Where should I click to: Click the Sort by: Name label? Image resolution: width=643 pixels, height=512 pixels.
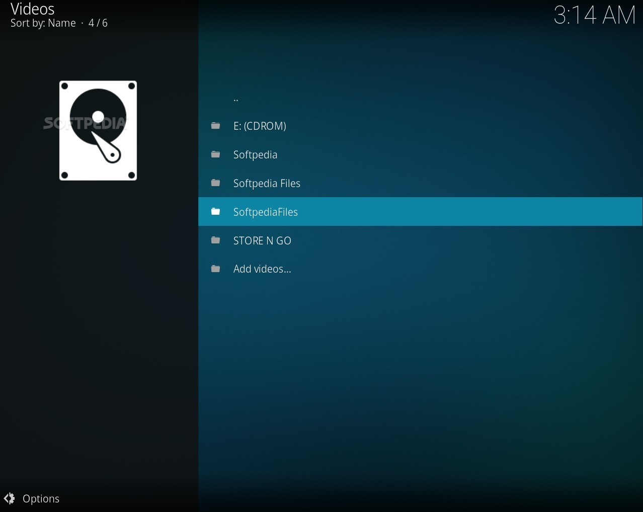[43, 23]
